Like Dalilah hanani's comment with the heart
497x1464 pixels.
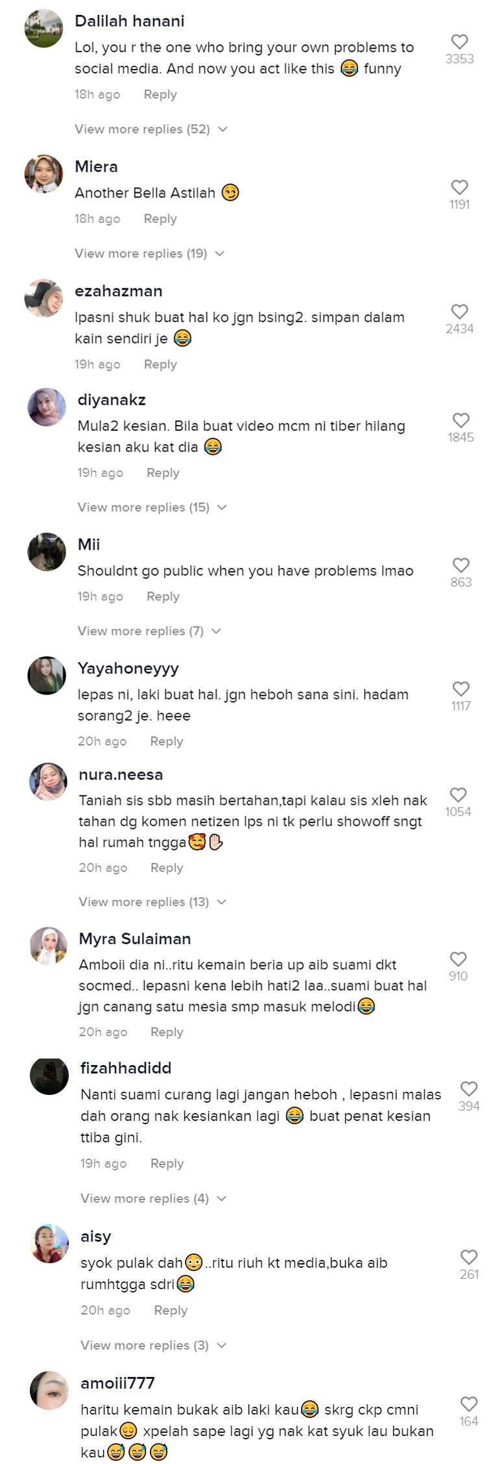point(459,42)
